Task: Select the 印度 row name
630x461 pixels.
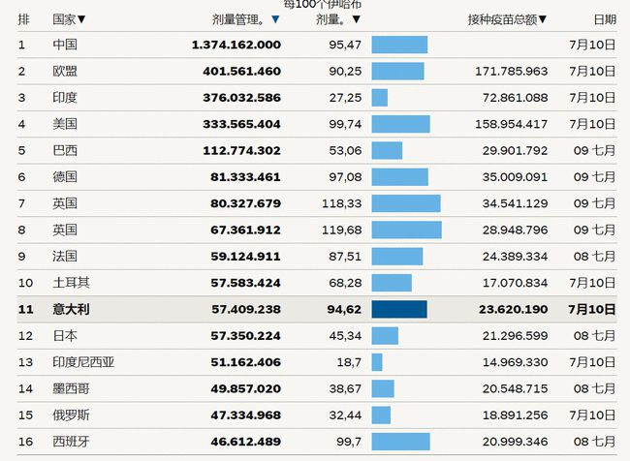Action: [65, 98]
